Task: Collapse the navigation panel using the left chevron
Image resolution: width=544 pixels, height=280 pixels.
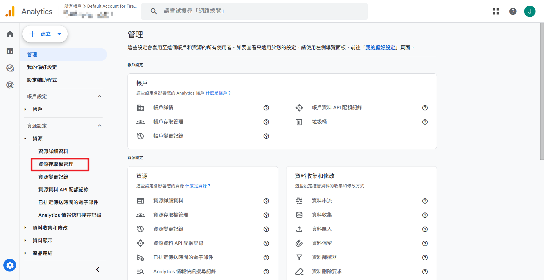Action: (x=98, y=269)
